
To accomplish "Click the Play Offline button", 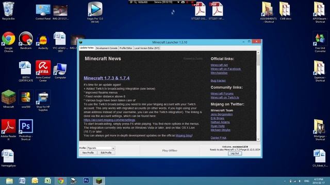I will tap(170, 151).
